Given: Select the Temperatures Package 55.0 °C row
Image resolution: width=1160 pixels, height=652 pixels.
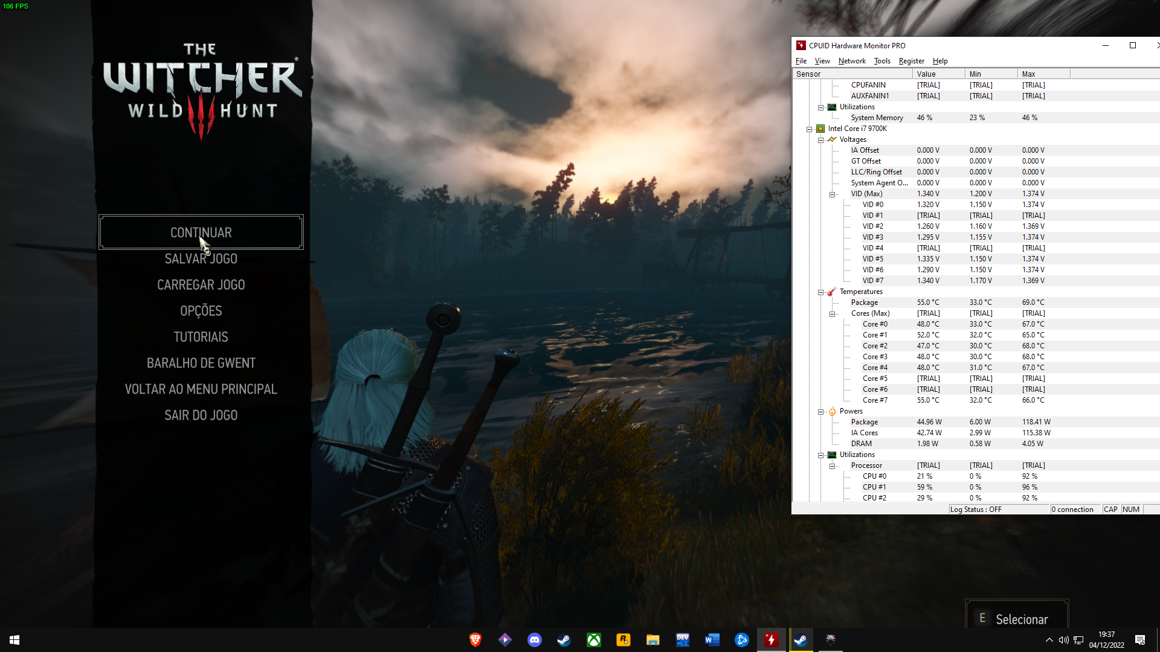Looking at the screenshot, I should pyautogui.click(x=976, y=302).
